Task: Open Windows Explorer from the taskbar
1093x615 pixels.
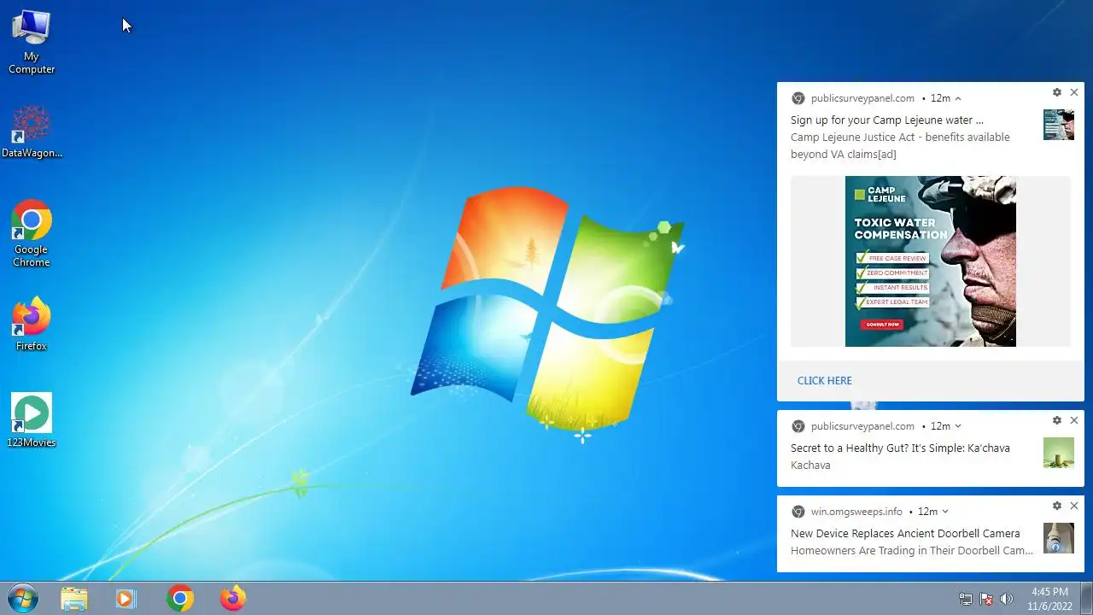Action: tap(74, 599)
